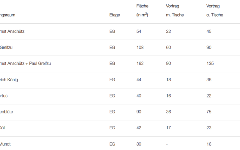Select the König room name cell

click(10, 80)
